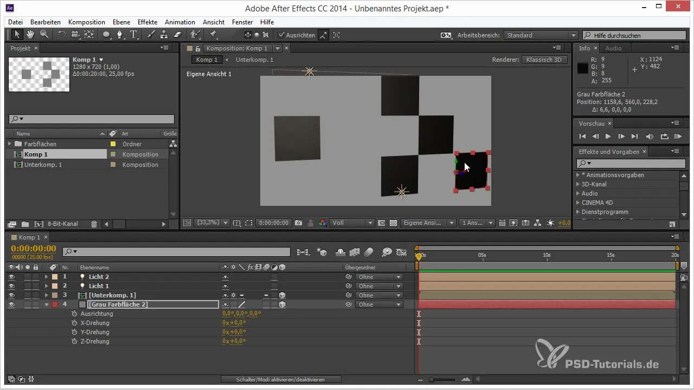Open the Eigene Ansicht view dropdown
Image resolution: width=694 pixels, height=390 pixels.
click(x=428, y=223)
